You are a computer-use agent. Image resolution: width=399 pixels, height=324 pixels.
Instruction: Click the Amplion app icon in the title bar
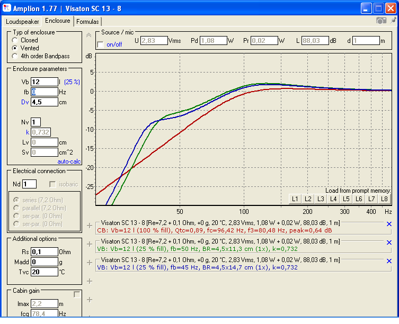point(6,8)
